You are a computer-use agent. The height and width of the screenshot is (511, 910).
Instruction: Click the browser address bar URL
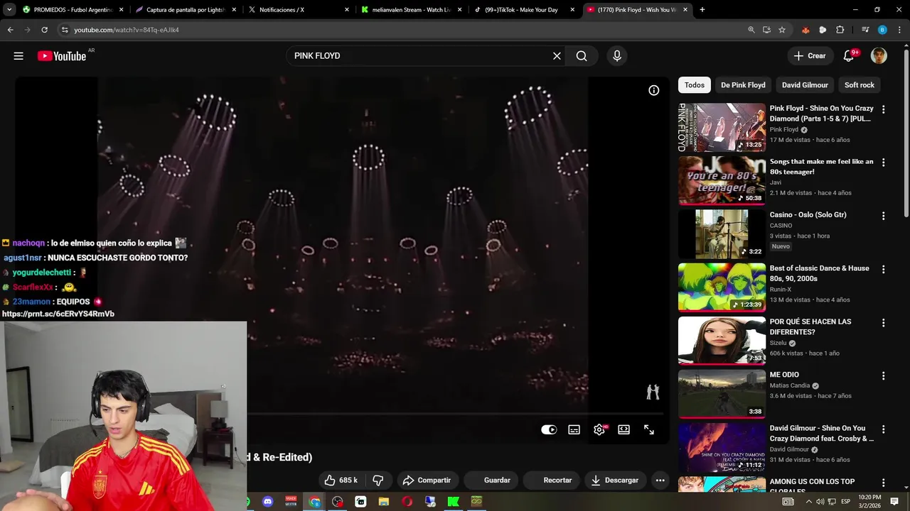pyautogui.click(x=127, y=30)
